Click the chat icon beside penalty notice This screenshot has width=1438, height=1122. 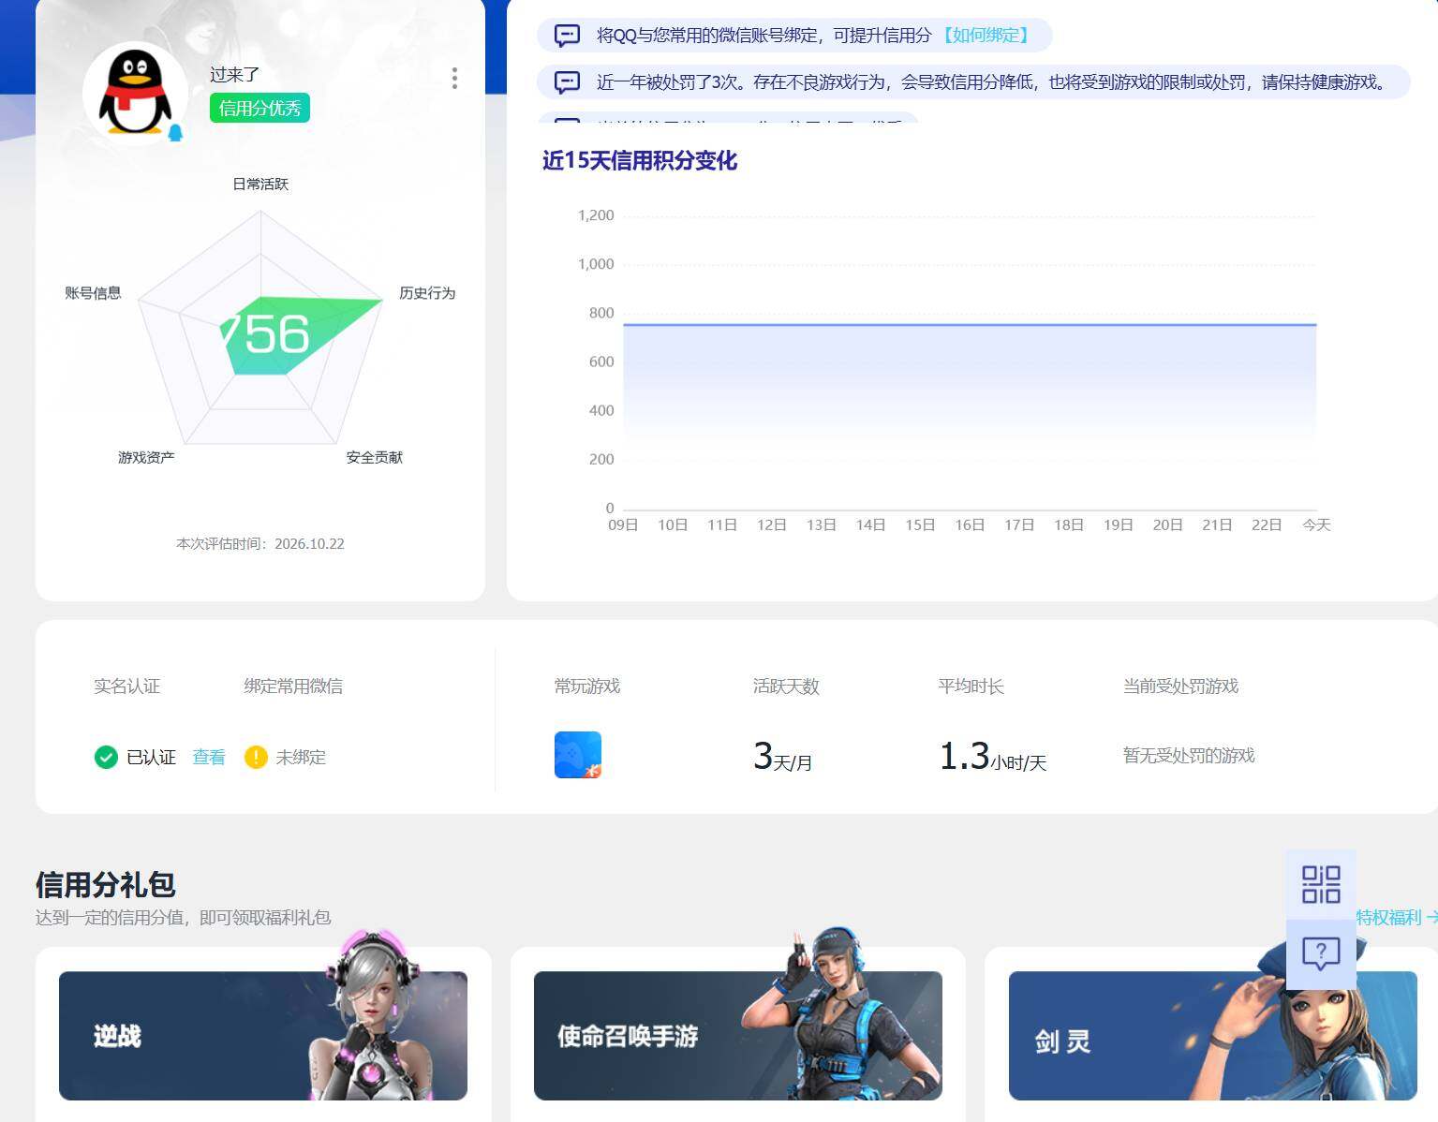[567, 82]
